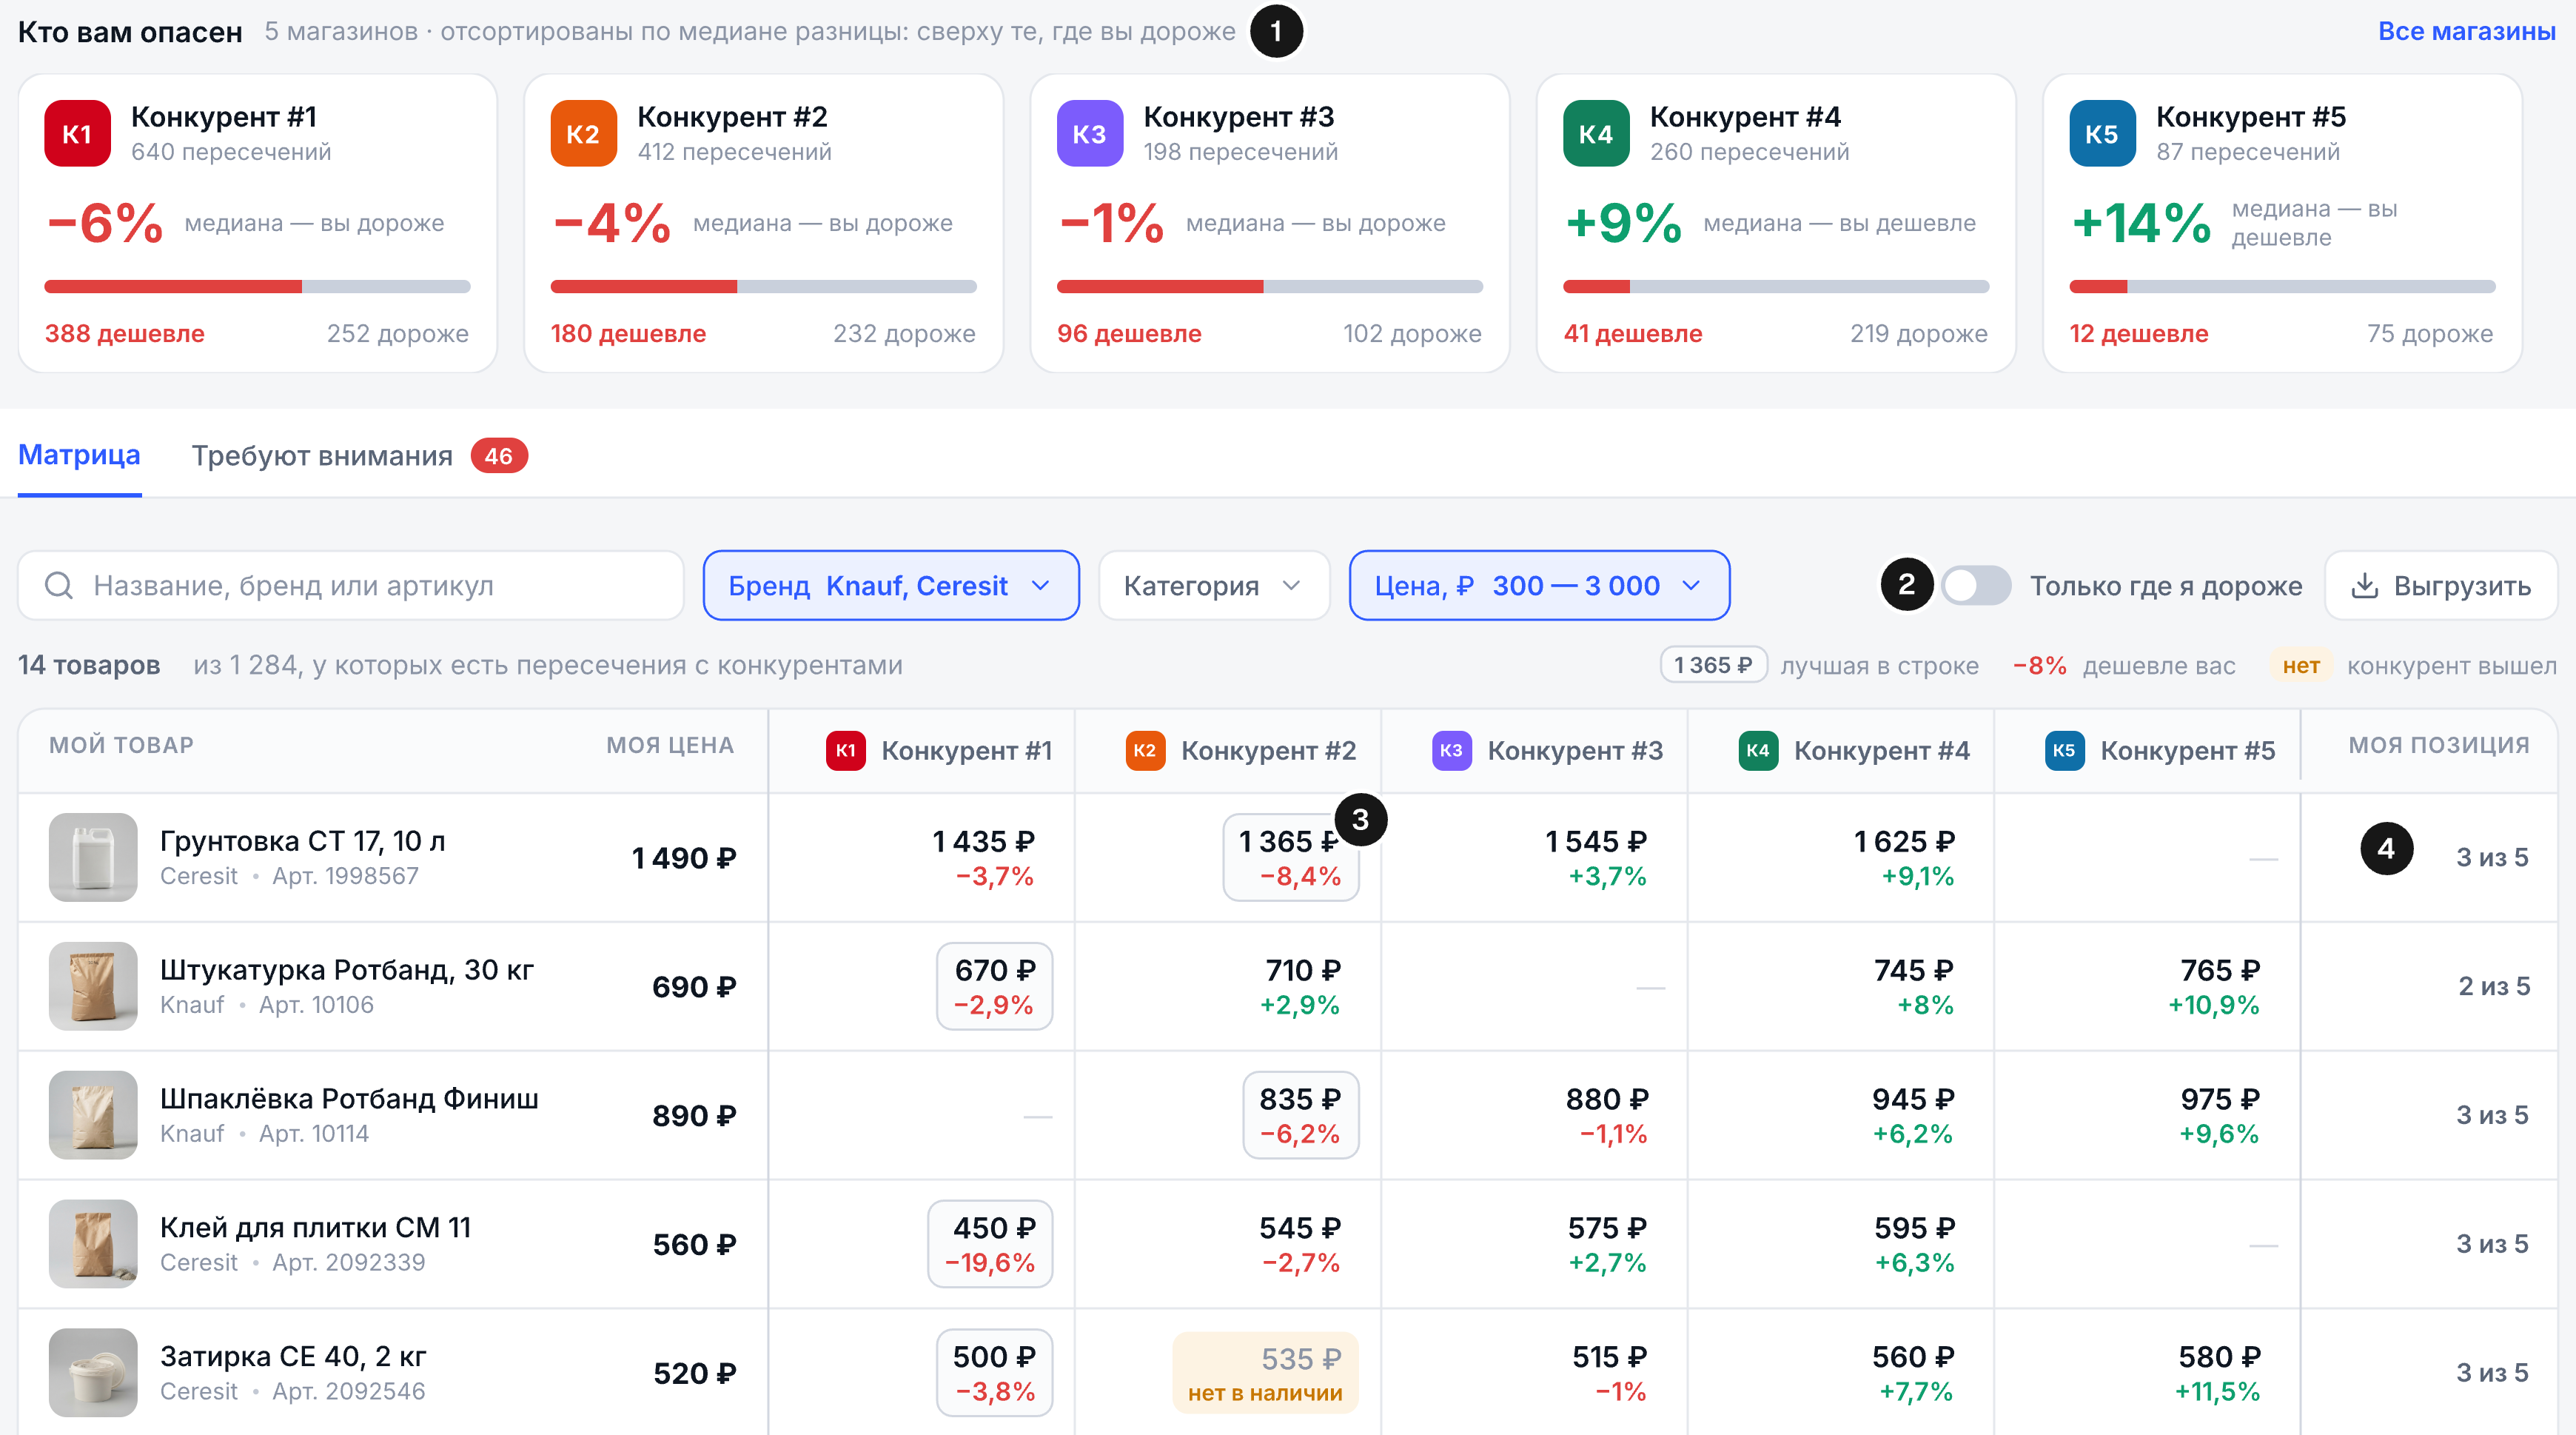
Task: Click the +14% median in Конкурент #5 card
Action: pos(2141,223)
